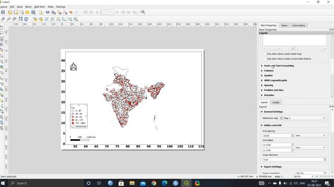Zoom to the full layout
Screen dimensions: 334x187
20,19
